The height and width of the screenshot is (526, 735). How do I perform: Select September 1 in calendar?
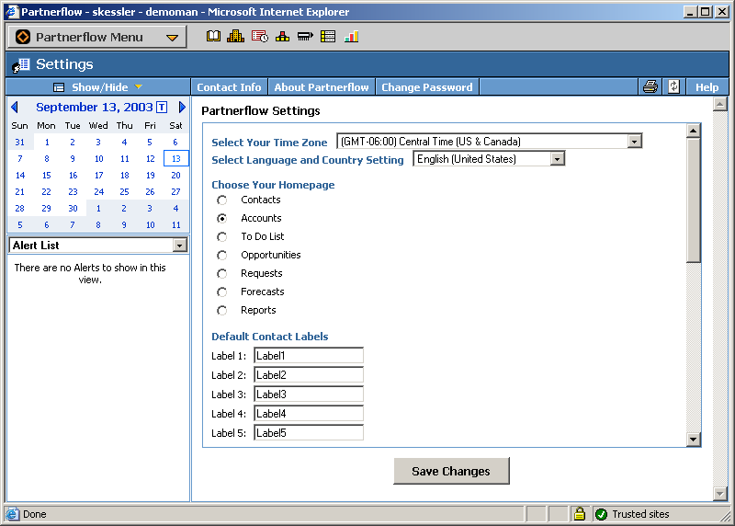tap(47, 143)
